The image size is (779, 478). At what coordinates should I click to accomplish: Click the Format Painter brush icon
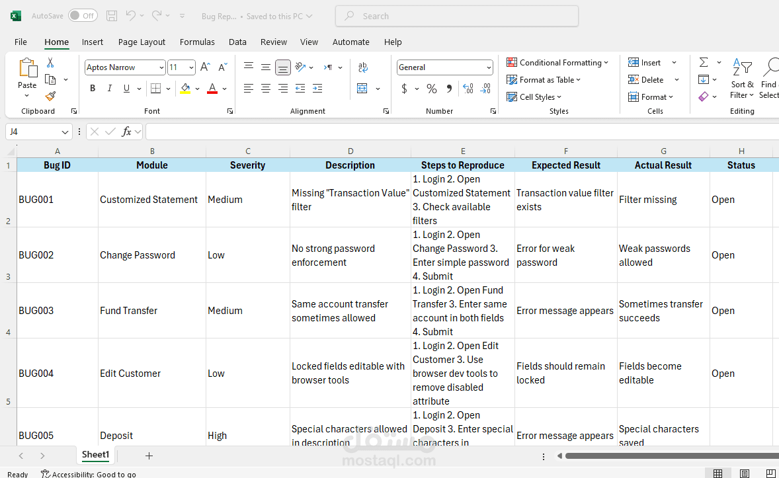click(x=50, y=97)
